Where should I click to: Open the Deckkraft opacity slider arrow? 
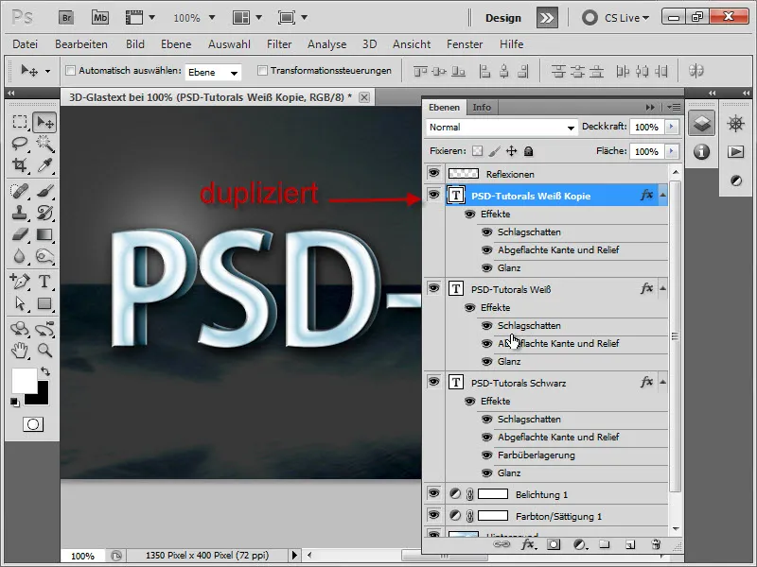(x=671, y=127)
